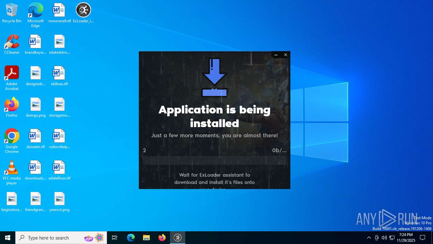The height and width of the screenshot is (244, 433).
Task: Click the installation progress bar
Action: [215, 160]
